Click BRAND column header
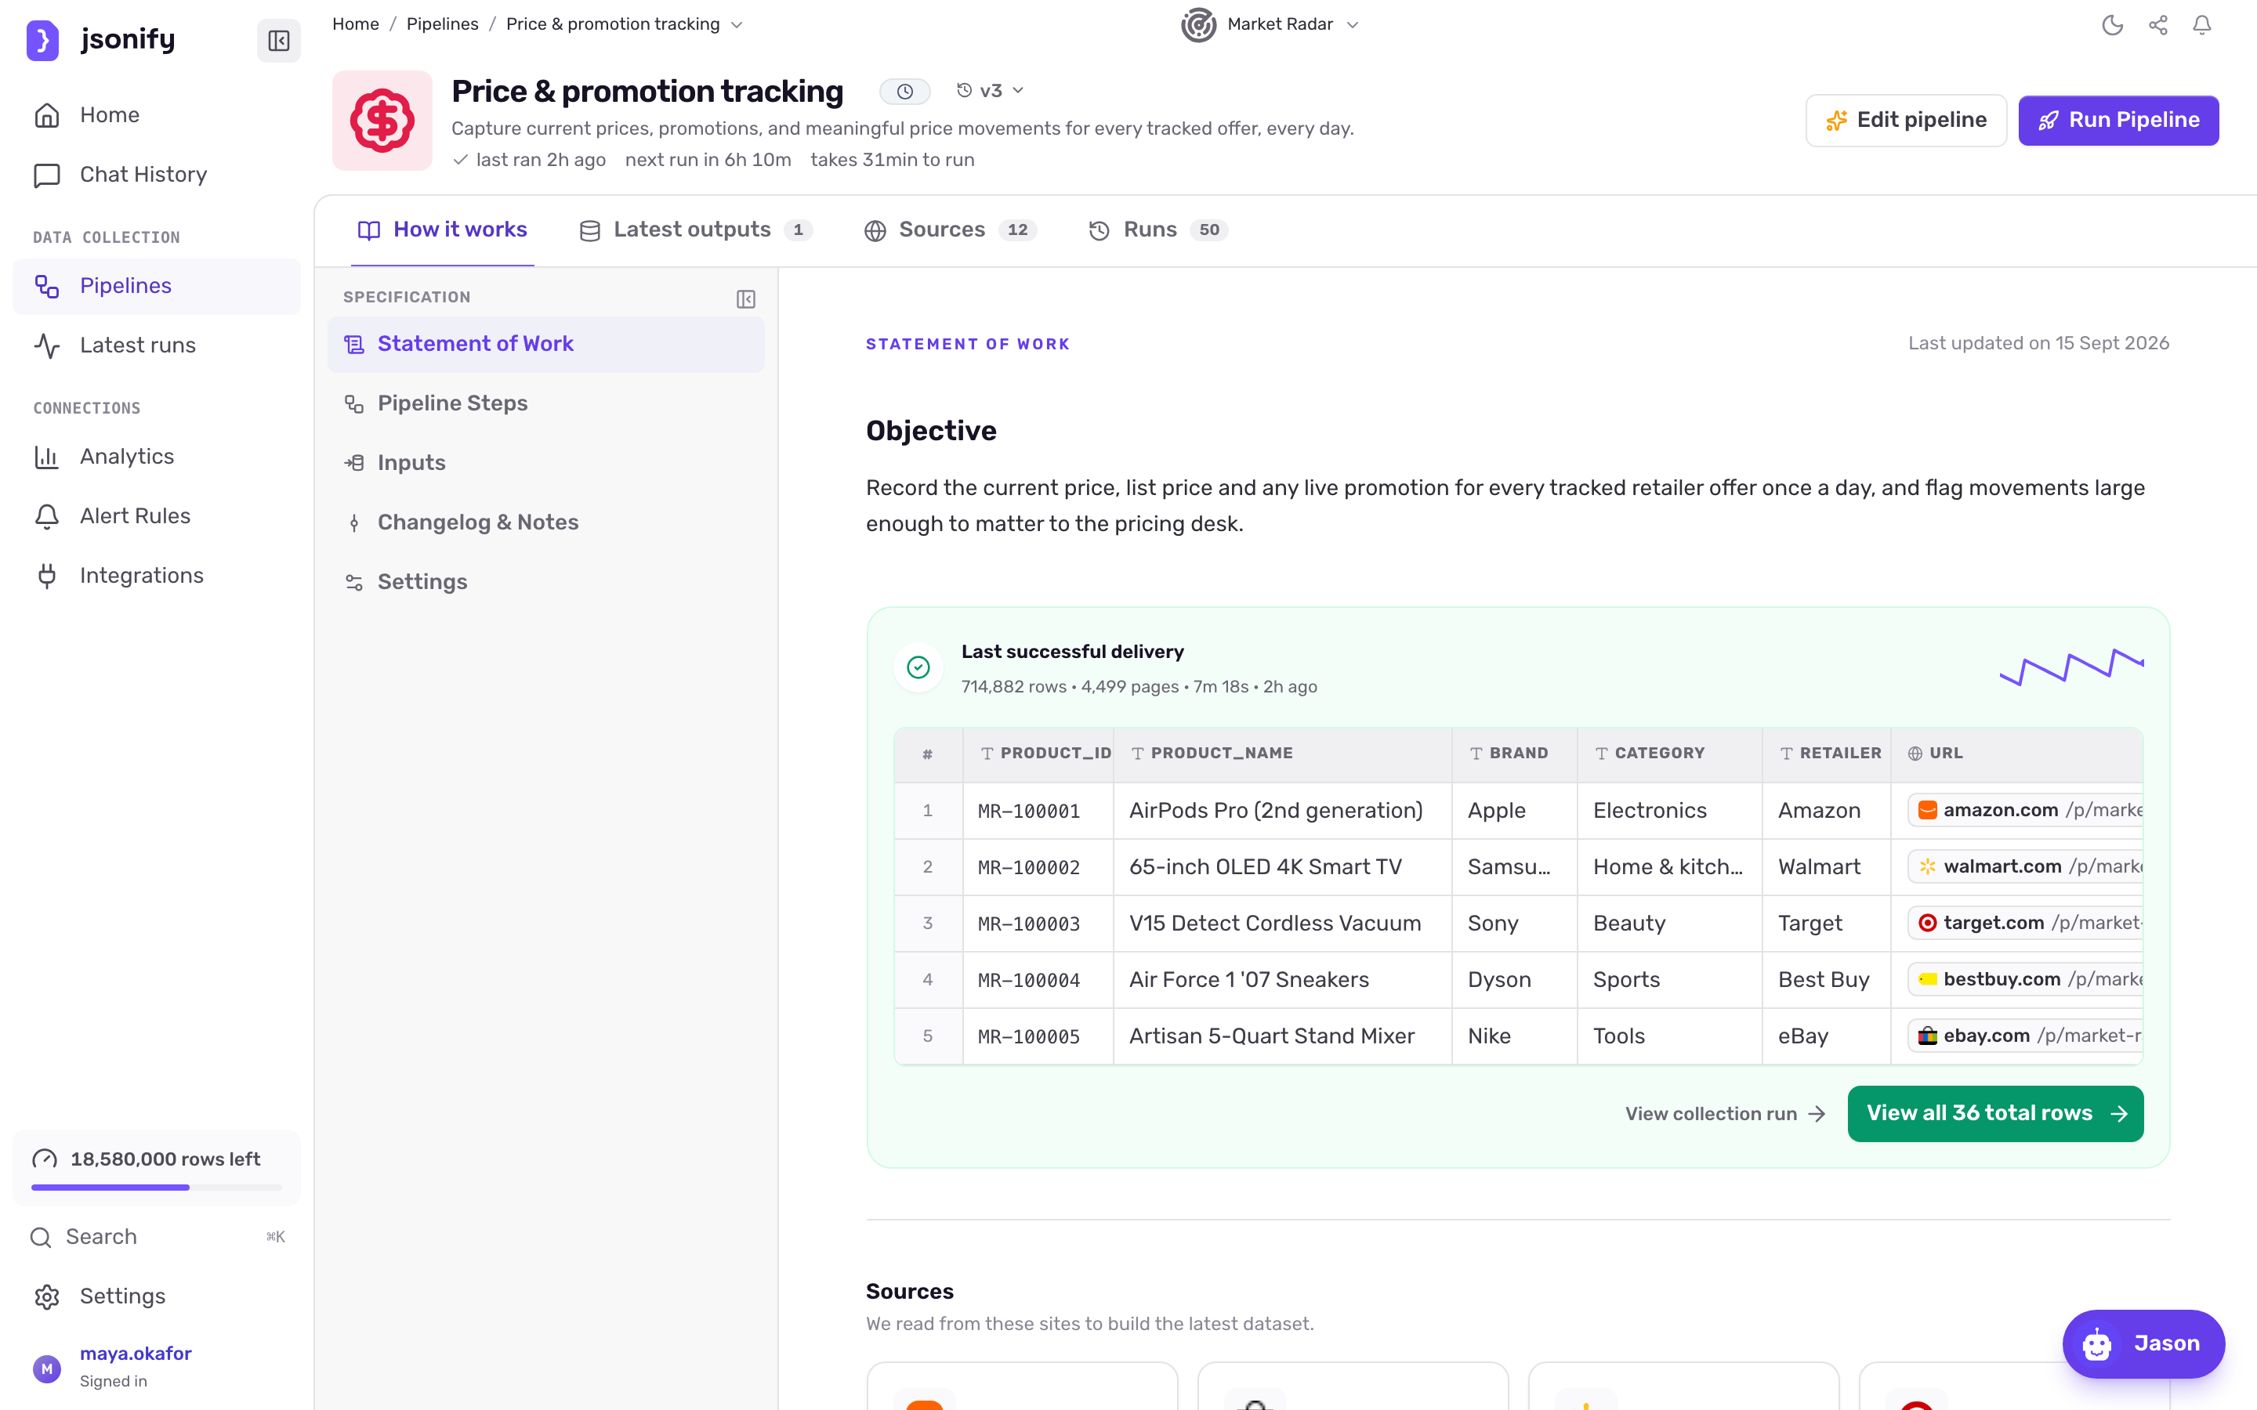Viewport: 2257px width, 1410px height. coord(1514,754)
